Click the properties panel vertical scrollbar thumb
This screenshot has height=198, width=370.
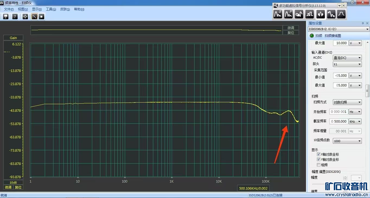click(x=368, y=91)
